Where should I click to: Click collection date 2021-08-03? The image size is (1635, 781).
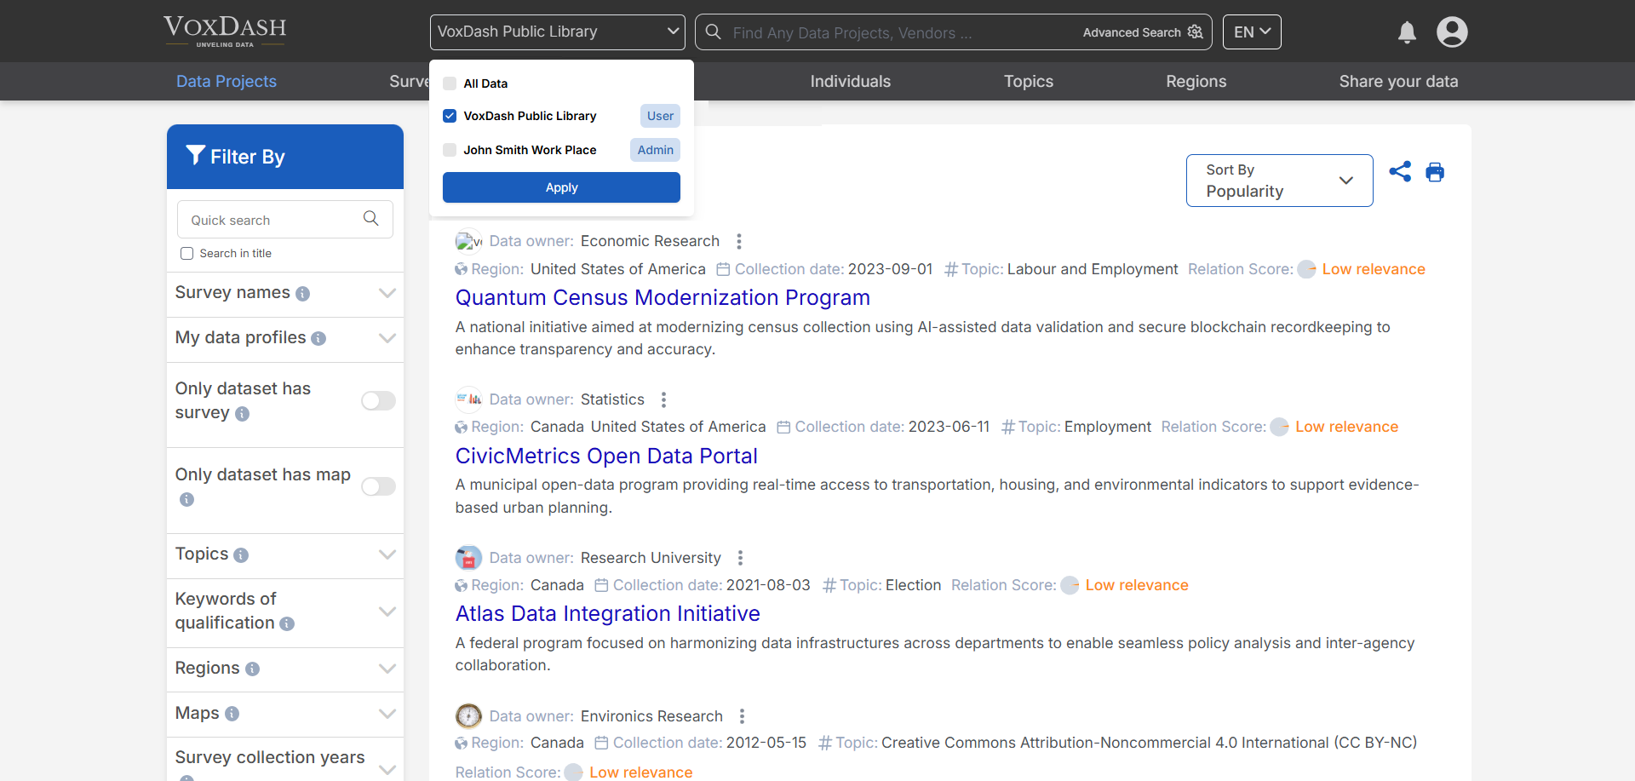[x=768, y=585]
